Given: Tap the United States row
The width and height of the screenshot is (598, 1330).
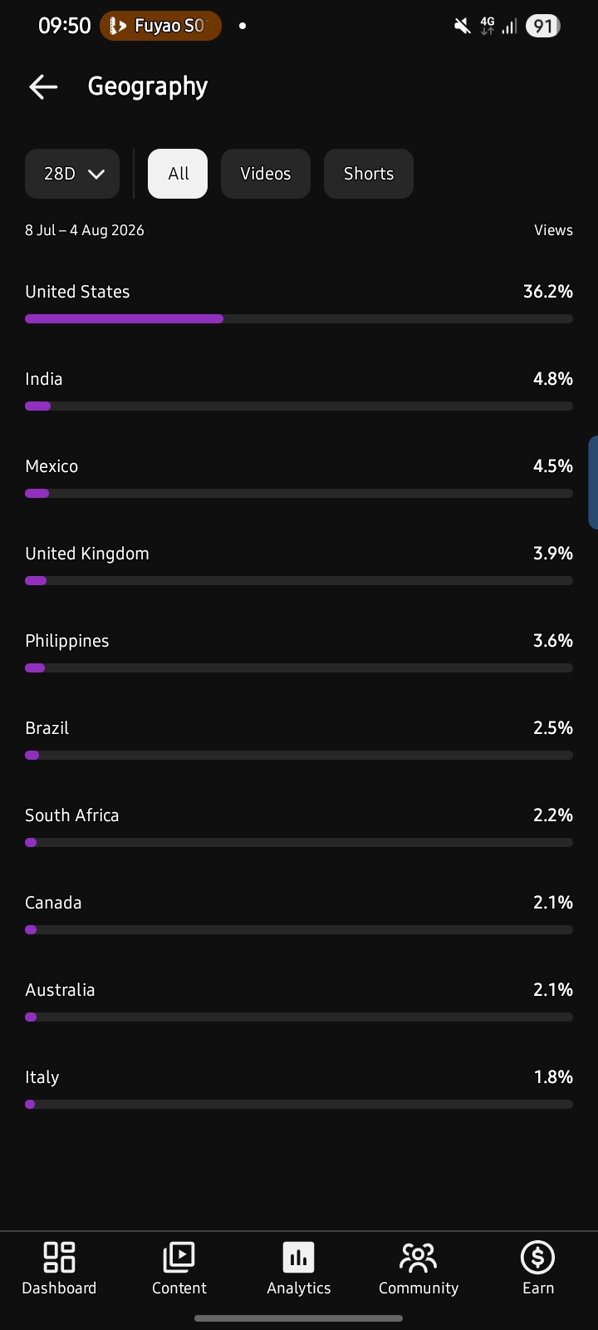Looking at the screenshot, I should coord(299,303).
